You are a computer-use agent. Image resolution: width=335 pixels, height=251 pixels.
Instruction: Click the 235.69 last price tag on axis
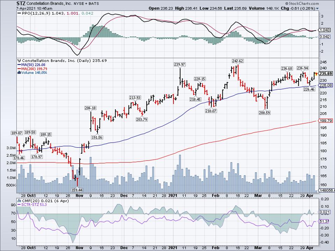pos(326,74)
